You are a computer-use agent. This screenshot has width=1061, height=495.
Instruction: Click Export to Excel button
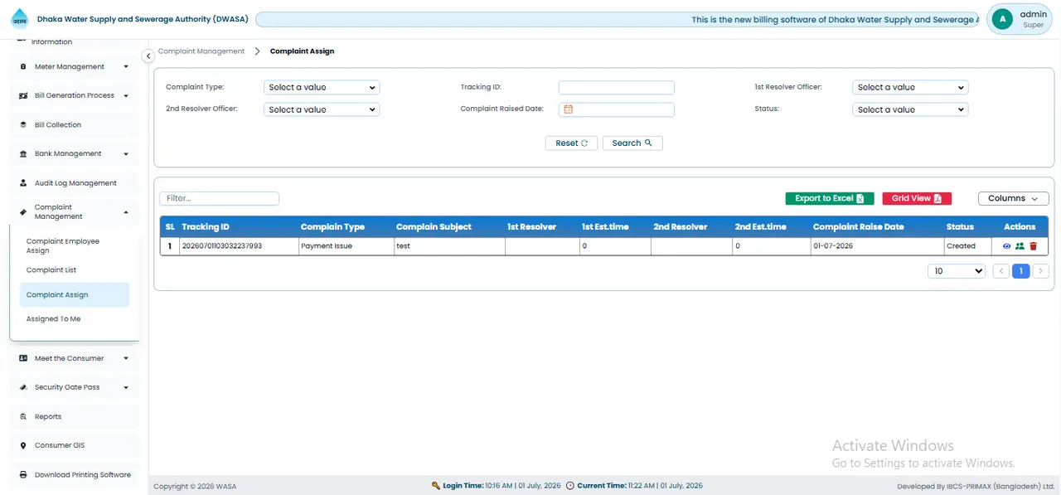click(x=830, y=198)
